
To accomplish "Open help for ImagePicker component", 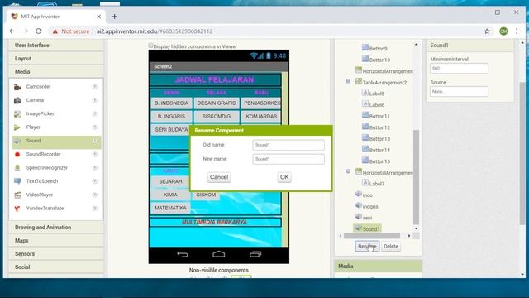I will coord(95,114).
